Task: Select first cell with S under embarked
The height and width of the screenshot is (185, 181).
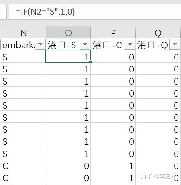Action: pyautogui.click(x=23, y=56)
